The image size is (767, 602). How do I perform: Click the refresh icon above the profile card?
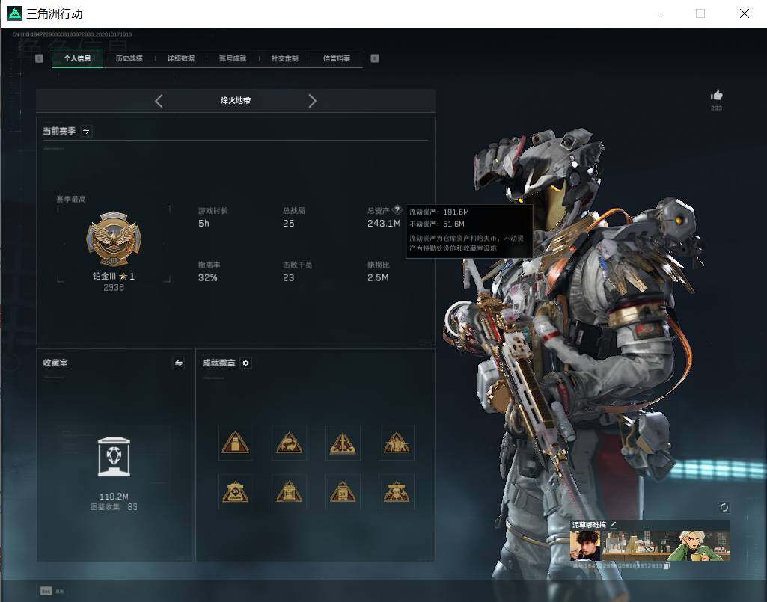coord(724,508)
